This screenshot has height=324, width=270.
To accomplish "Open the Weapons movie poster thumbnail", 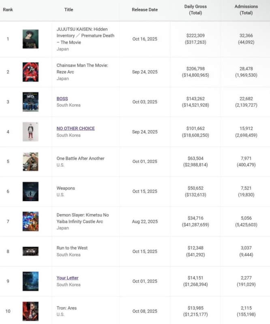I will 30,192.
